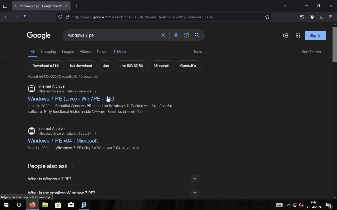Search by image with Lens icon
The height and width of the screenshot is (210, 337).
tap(187, 35)
